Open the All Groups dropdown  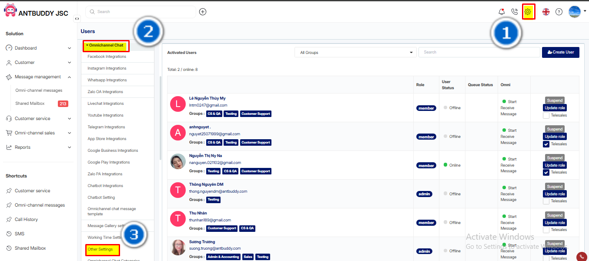[355, 53]
